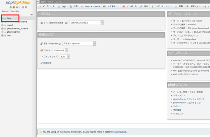Select the information_schema database
This screenshot has width=210, height=137.
pyautogui.click(x=17, y=22)
